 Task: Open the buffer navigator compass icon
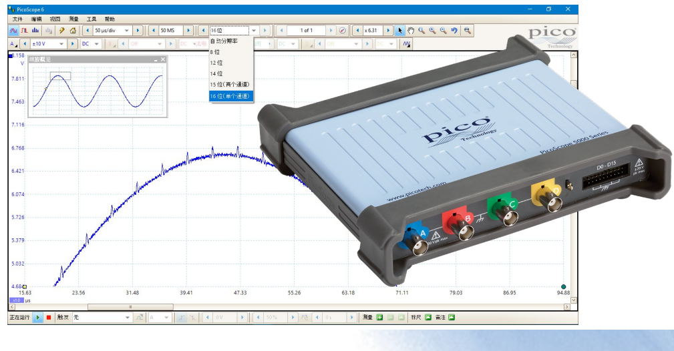[342, 31]
